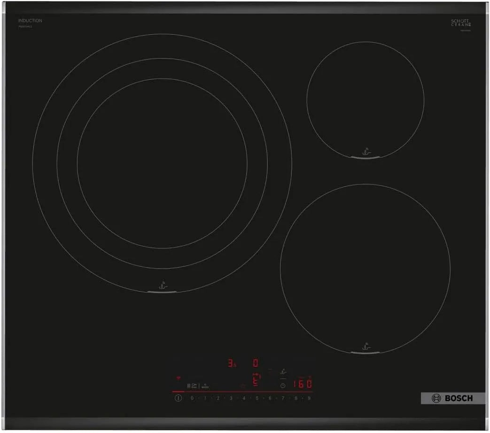Screen dimensions: 490x433
Task: Select the zone display showing 0
Action: click(x=255, y=363)
